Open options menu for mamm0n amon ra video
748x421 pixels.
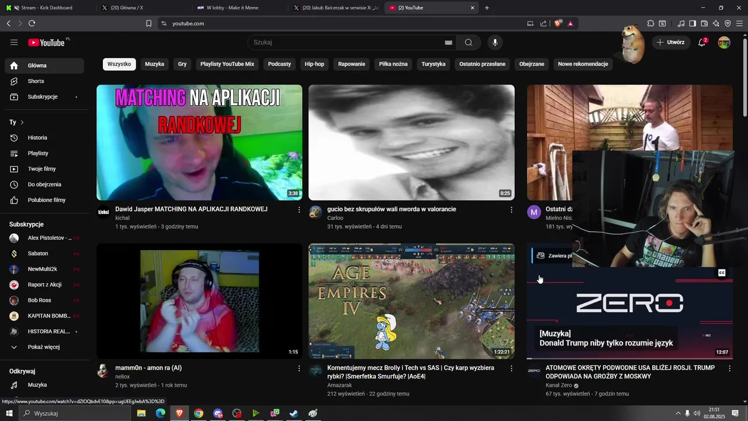click(299, 368)
